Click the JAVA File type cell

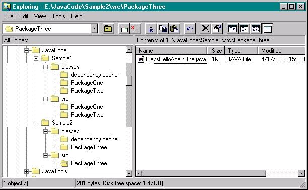click(239, 59)
